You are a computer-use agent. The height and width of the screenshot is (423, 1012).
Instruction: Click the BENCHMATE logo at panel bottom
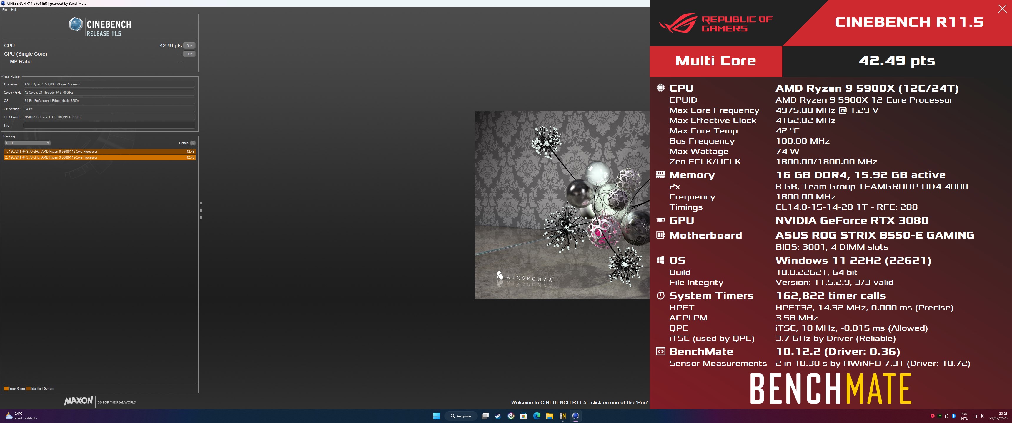click(x=830, y=388)
